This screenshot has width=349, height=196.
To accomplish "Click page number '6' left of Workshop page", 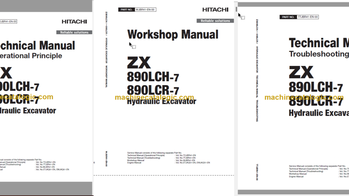I will coord(94,163).
